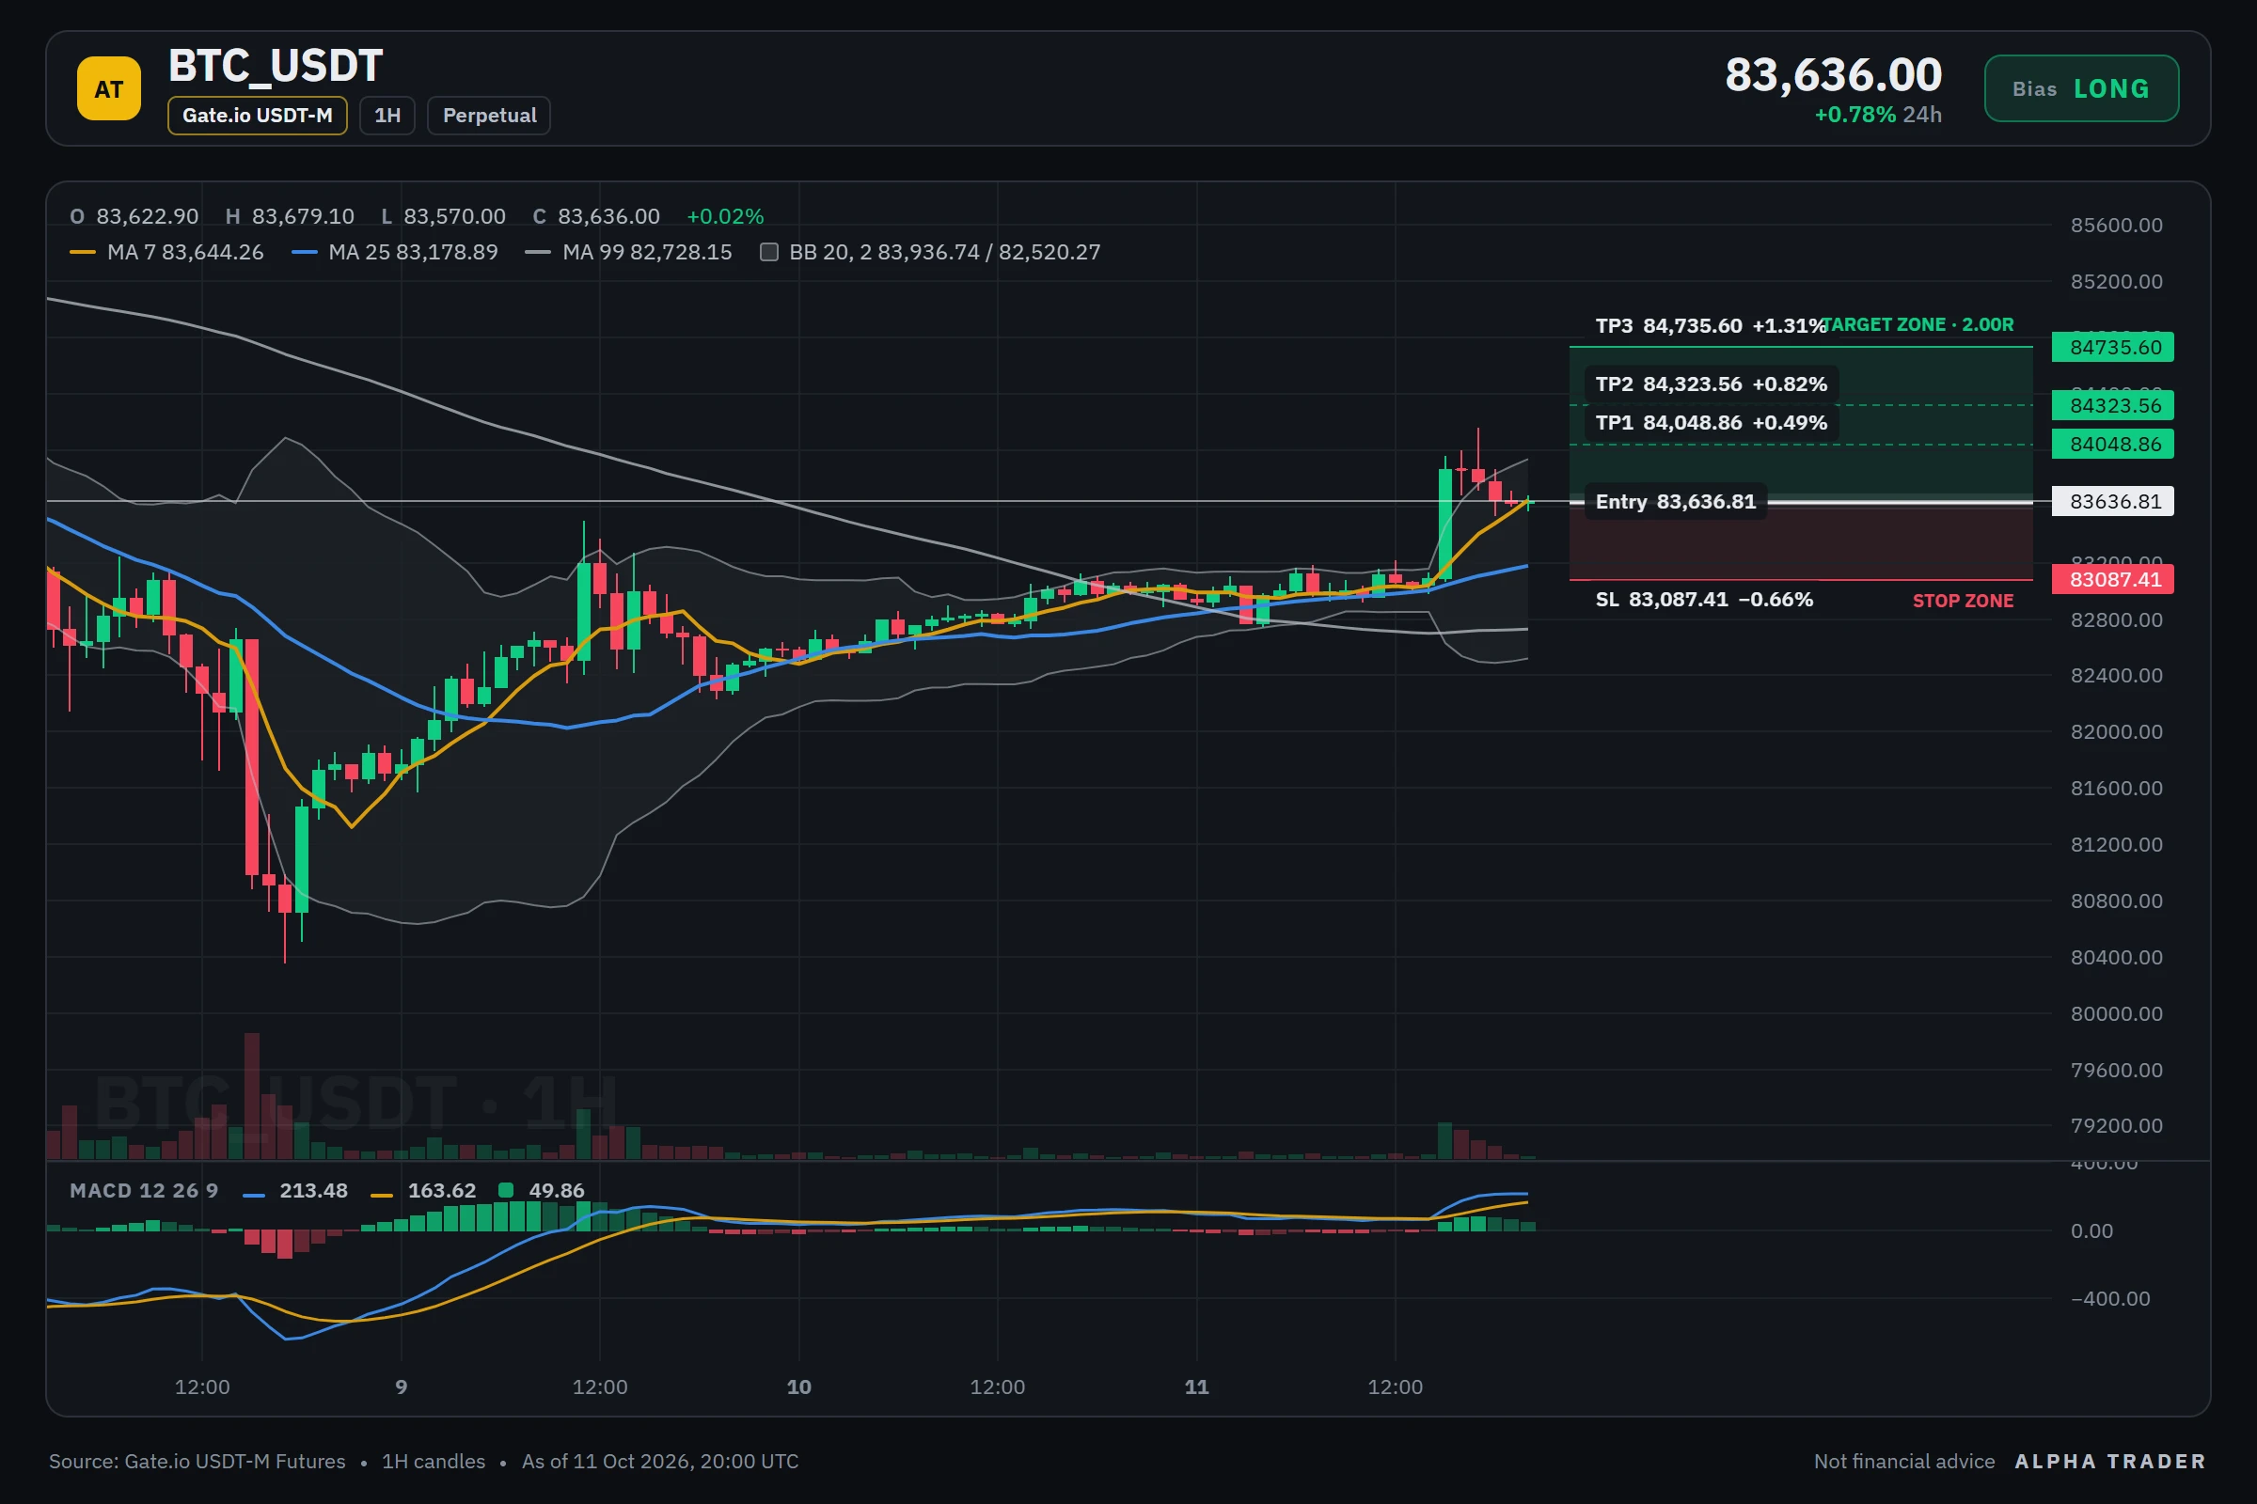Click the STOP ZONE label
2257x1504 pixels.
pos(1963,601)
